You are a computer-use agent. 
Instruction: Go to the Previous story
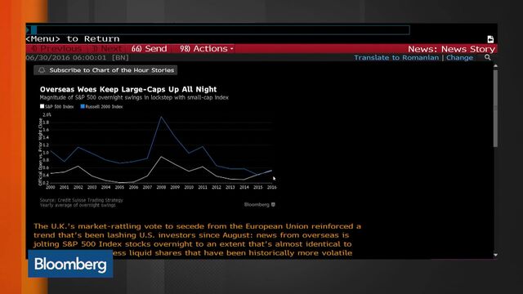point(56,49)
